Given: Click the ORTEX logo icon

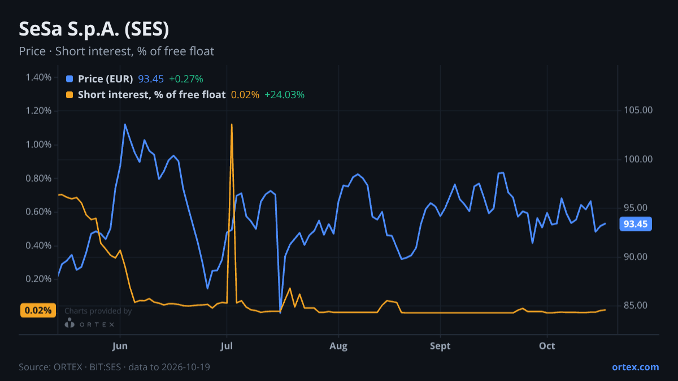Looking at the screenshot, I should [69, 323].
